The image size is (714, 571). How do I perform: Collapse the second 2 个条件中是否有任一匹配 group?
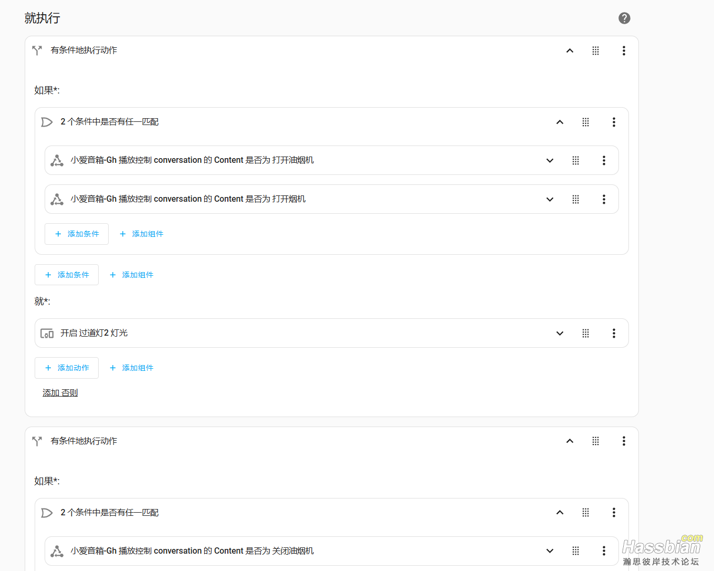pos(560,513)
